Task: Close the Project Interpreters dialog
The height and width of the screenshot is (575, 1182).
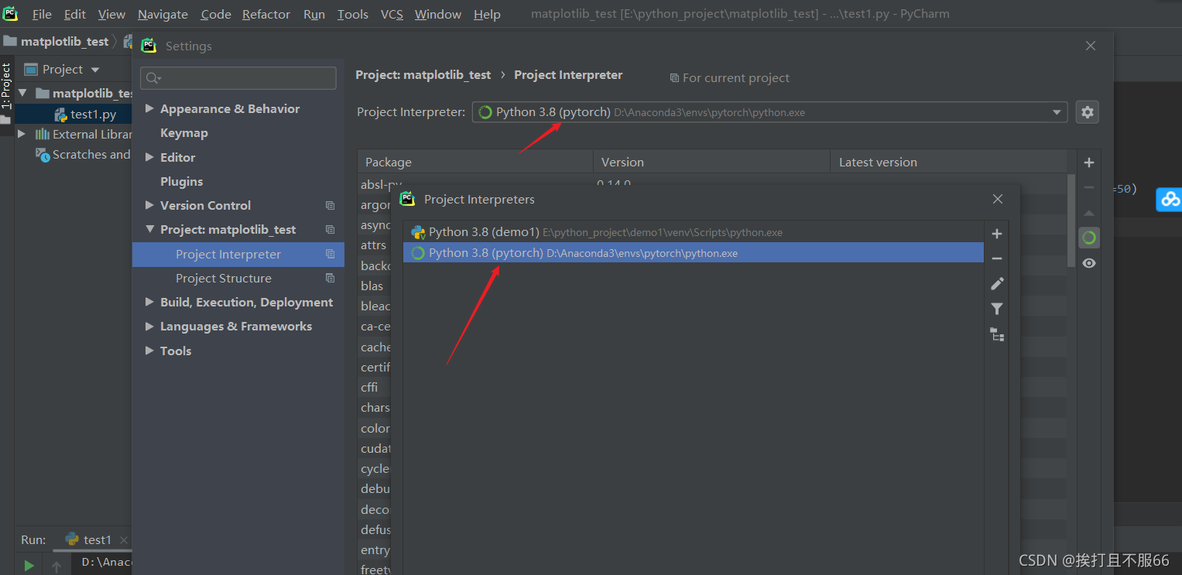Action: point(998,199)
